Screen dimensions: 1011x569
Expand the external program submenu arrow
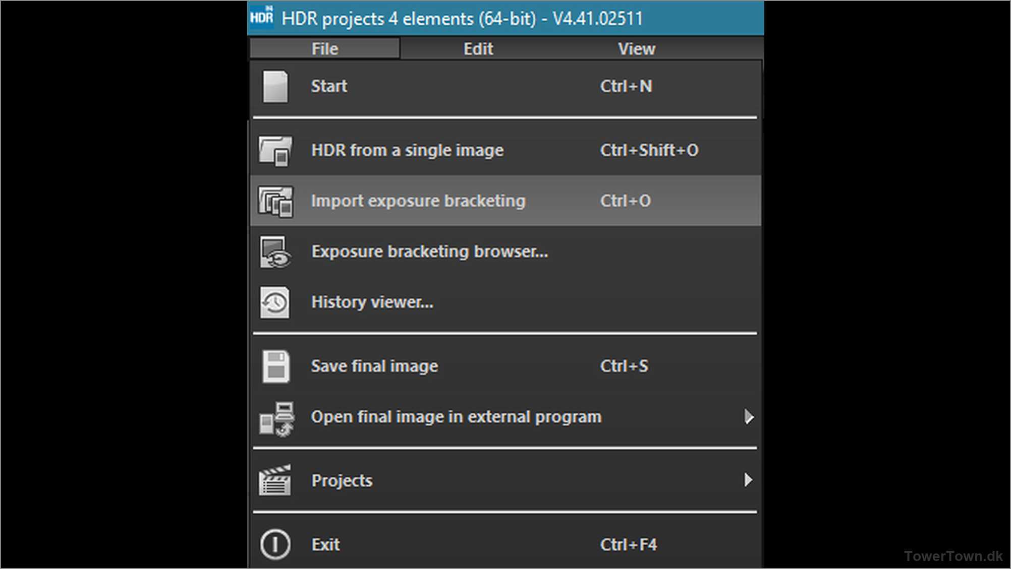pyautogui.click(x=749, y=417)
